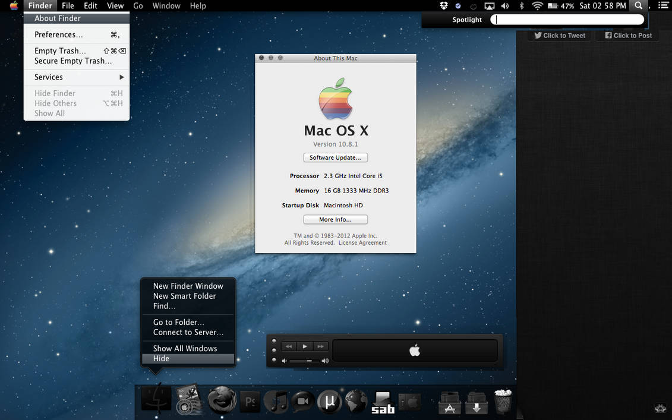Click the More Info… button
Viewport: 672px width, 420px height.
336,219
